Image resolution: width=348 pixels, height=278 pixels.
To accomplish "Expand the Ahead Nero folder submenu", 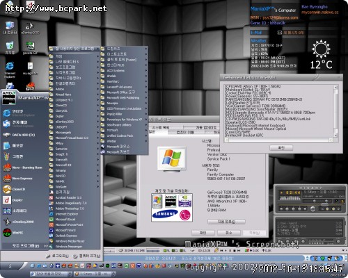I will (x=74, y=95).
